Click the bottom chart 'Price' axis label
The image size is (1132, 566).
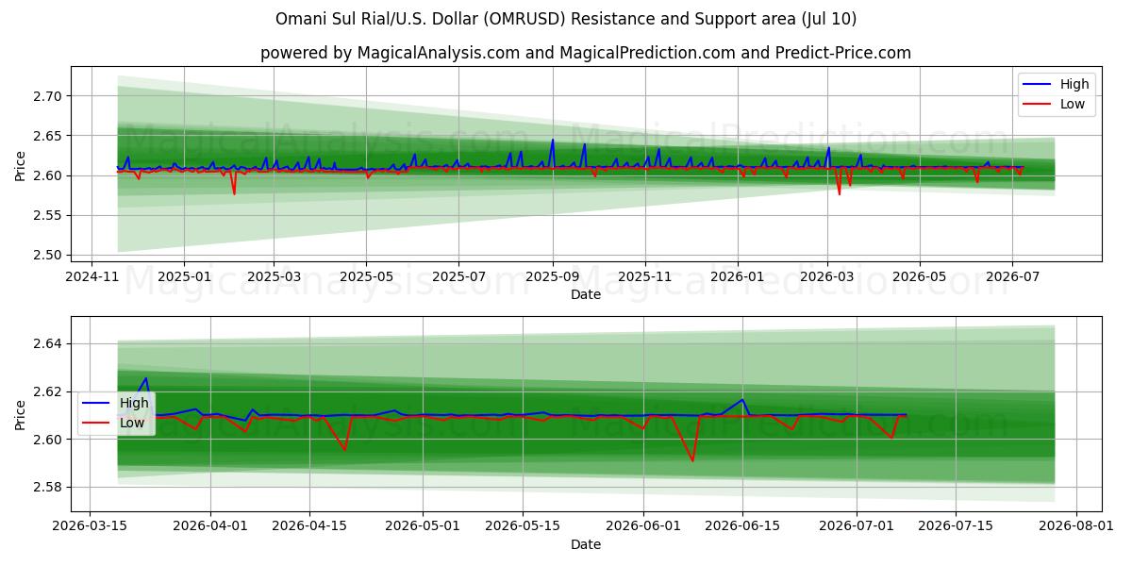point(20,415)
